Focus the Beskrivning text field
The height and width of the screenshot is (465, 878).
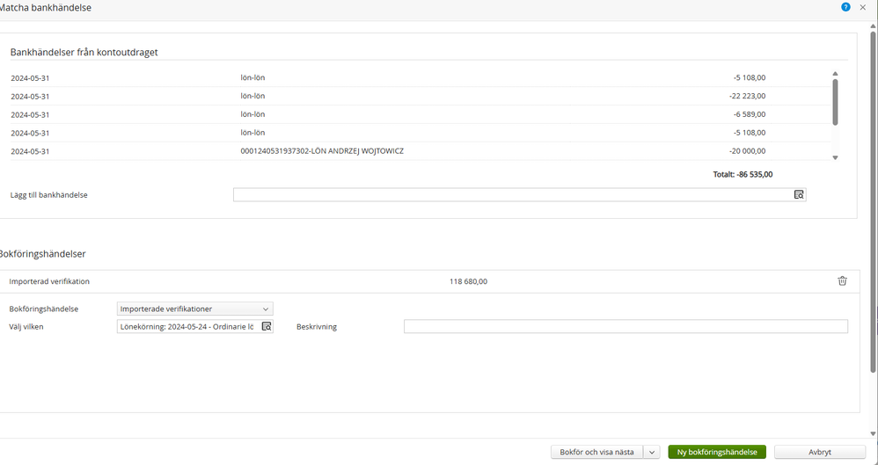626,326
